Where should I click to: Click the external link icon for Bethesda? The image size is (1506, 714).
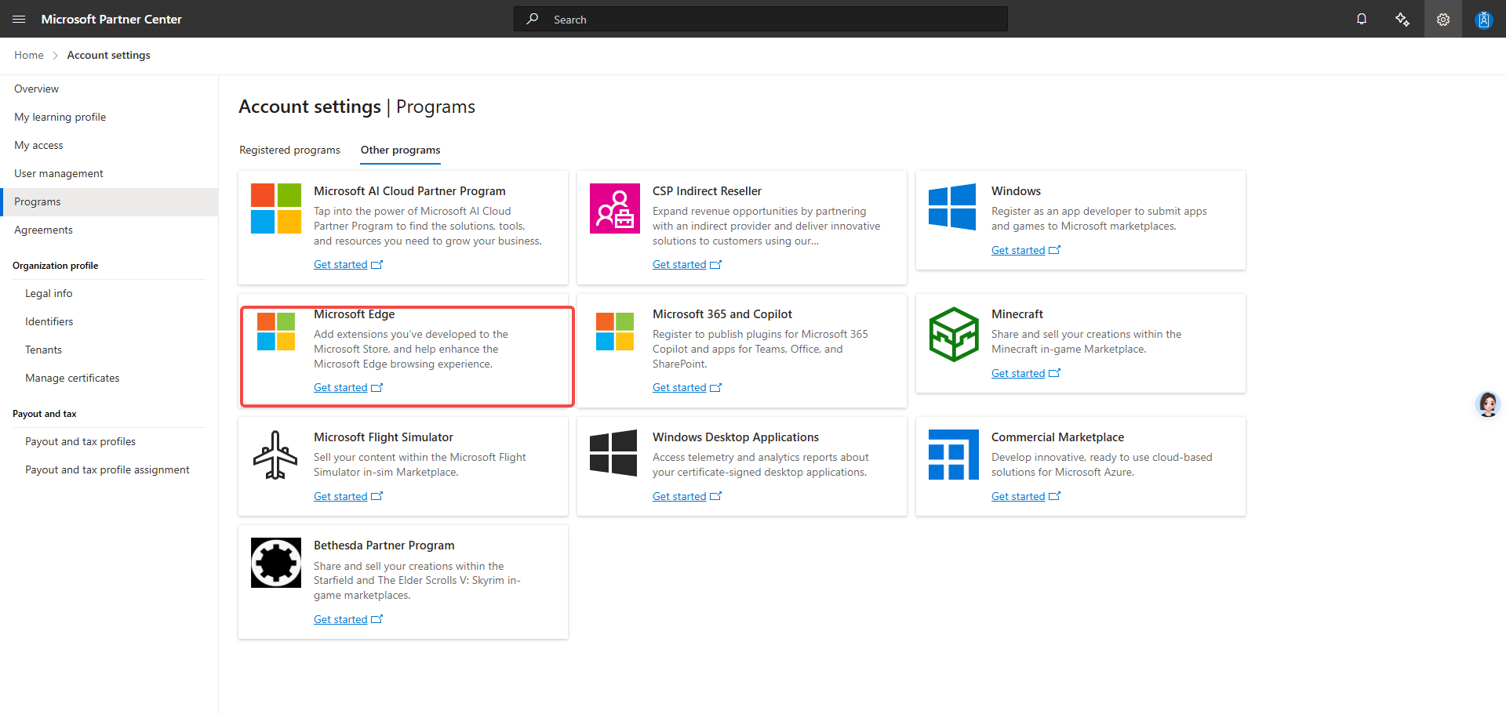[376, 619]
